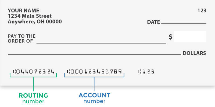Click the DATE label text

pyautogui.click(x=153, y=22)
